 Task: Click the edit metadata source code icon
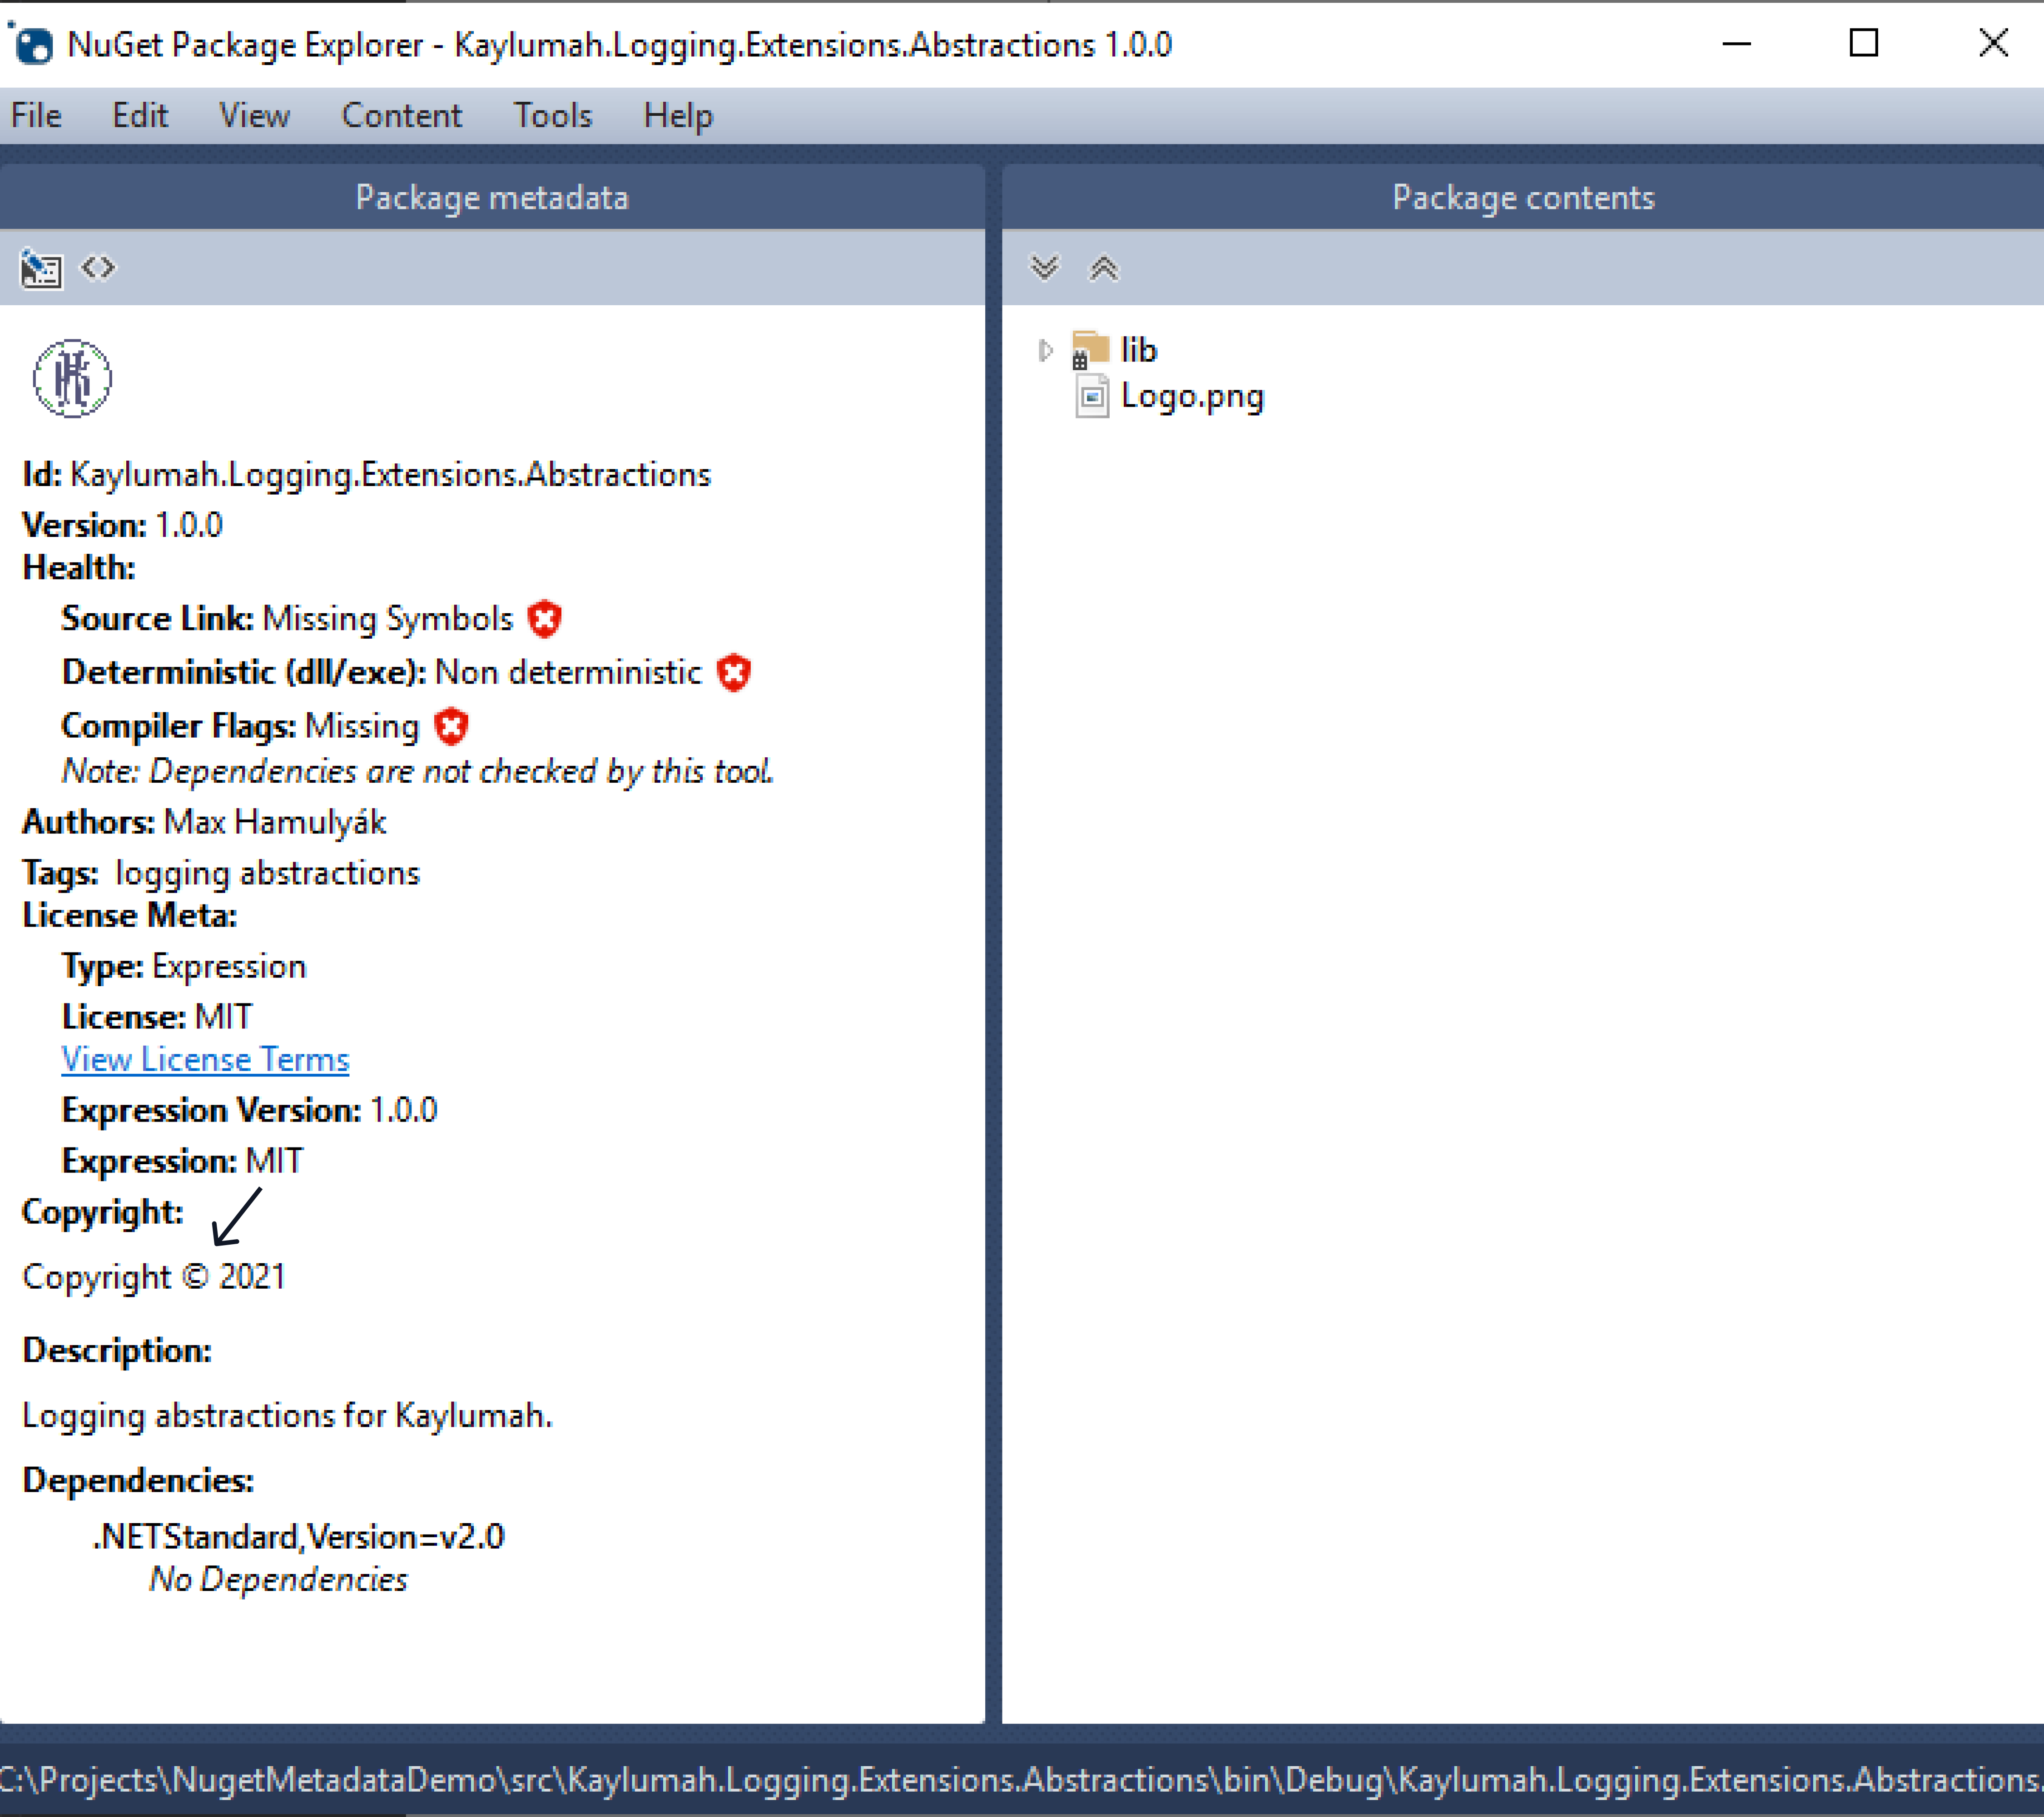click(x=98, y=268)
